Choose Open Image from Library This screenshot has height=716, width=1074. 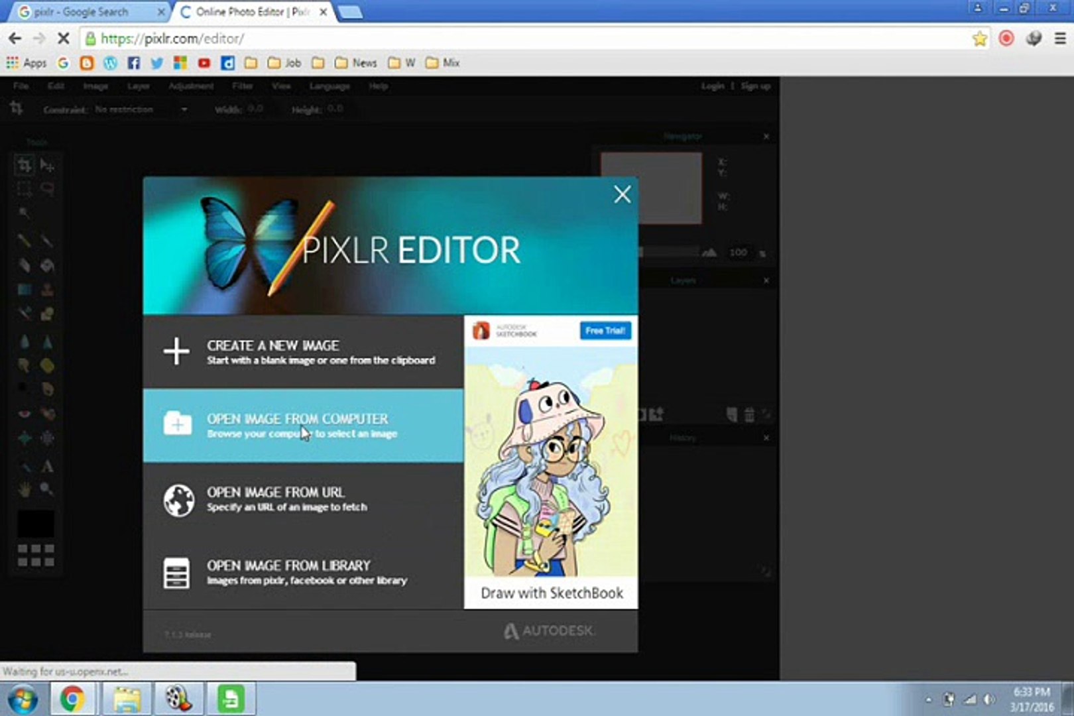(x=303, y=573)
